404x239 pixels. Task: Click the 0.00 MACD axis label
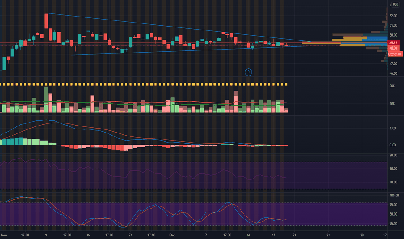(393, 145)
